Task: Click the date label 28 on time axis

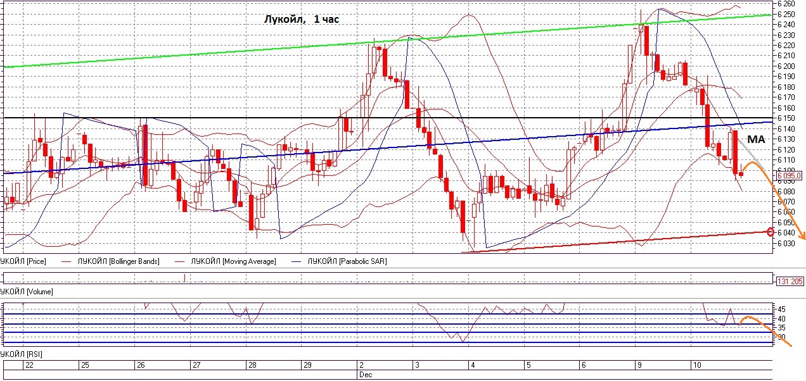Action: pyautogui.click(x=252, y=365)
